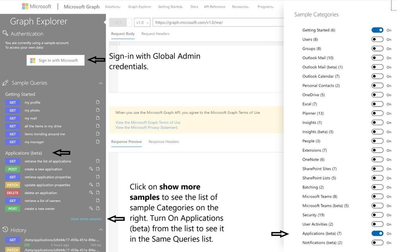The height and width of the screenshot is (252, 397).
Task: Open Programs menu in top navigation
Action: click(x=265, y=7)
